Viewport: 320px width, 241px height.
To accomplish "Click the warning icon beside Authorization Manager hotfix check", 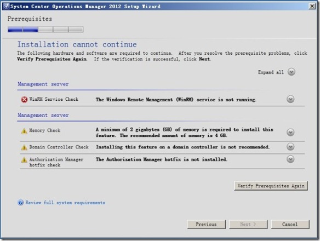I will pyautogui.click(x=24, y=160).
